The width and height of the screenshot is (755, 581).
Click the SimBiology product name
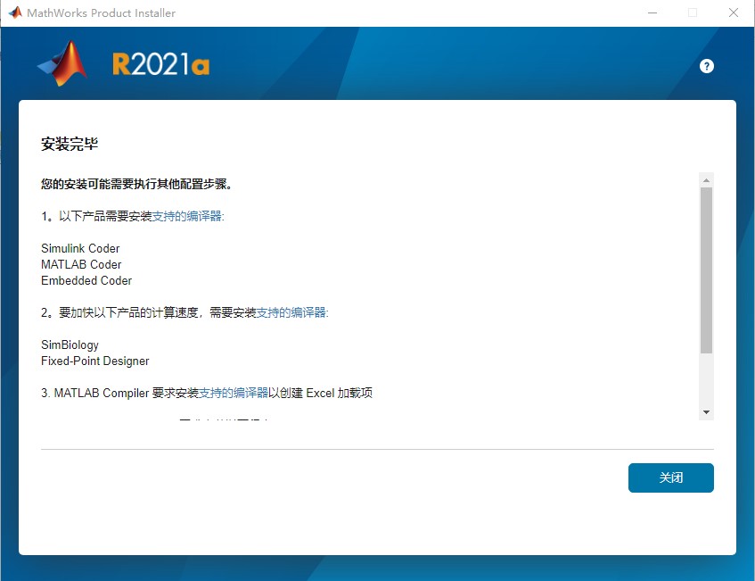pos(70,345)
